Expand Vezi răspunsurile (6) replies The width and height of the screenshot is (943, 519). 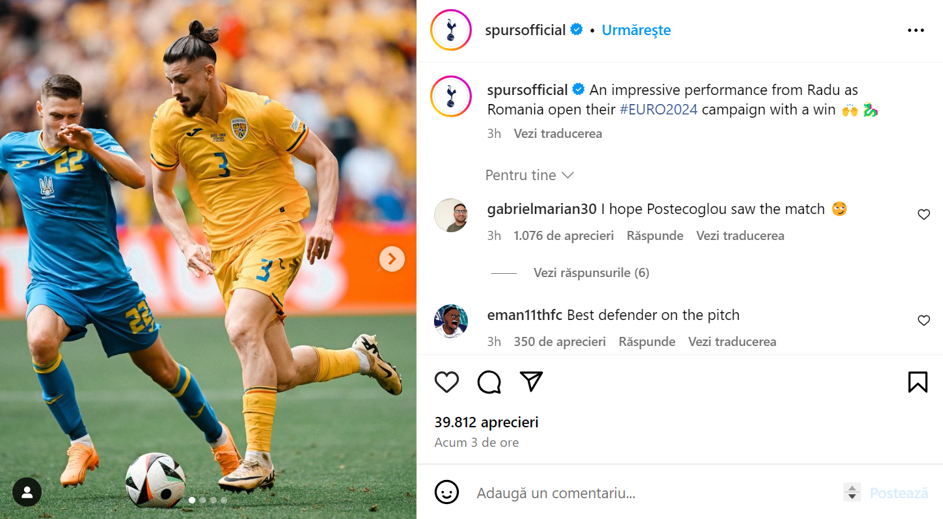tap(591, 273)
